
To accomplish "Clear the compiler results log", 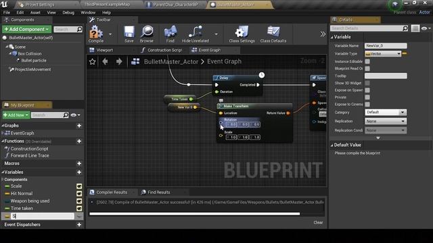I will (x=318, y=222).
